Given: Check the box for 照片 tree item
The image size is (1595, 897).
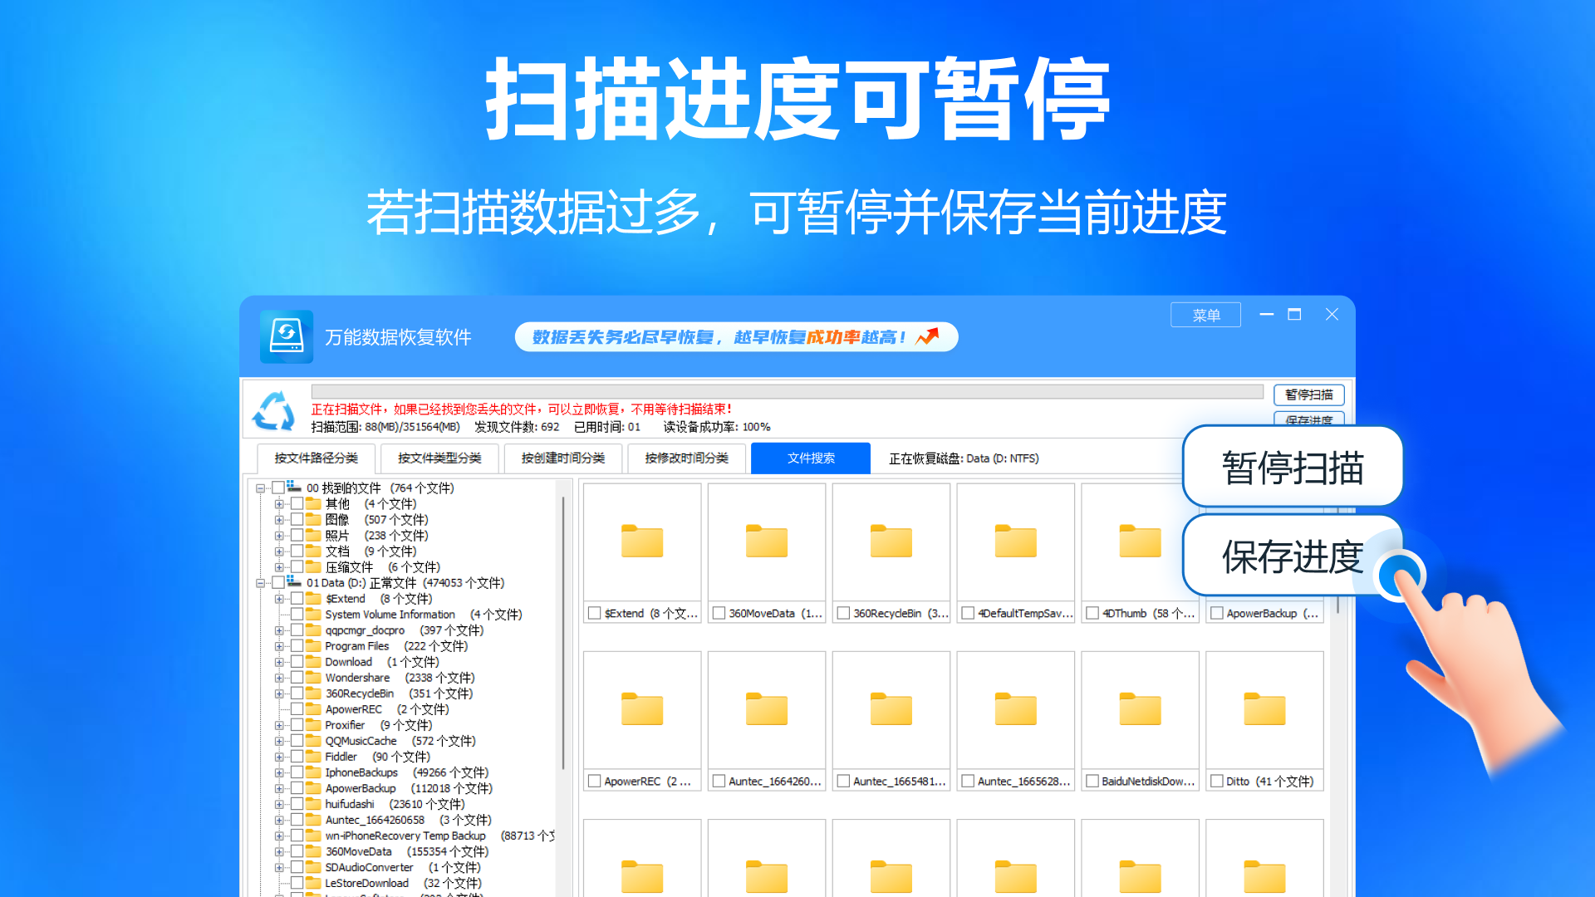Looking at the screenshot, I should tap(297, 535).
